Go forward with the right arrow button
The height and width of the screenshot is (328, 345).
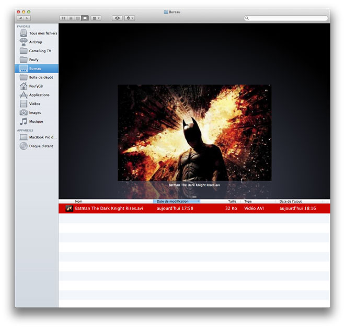click(27, 18)
